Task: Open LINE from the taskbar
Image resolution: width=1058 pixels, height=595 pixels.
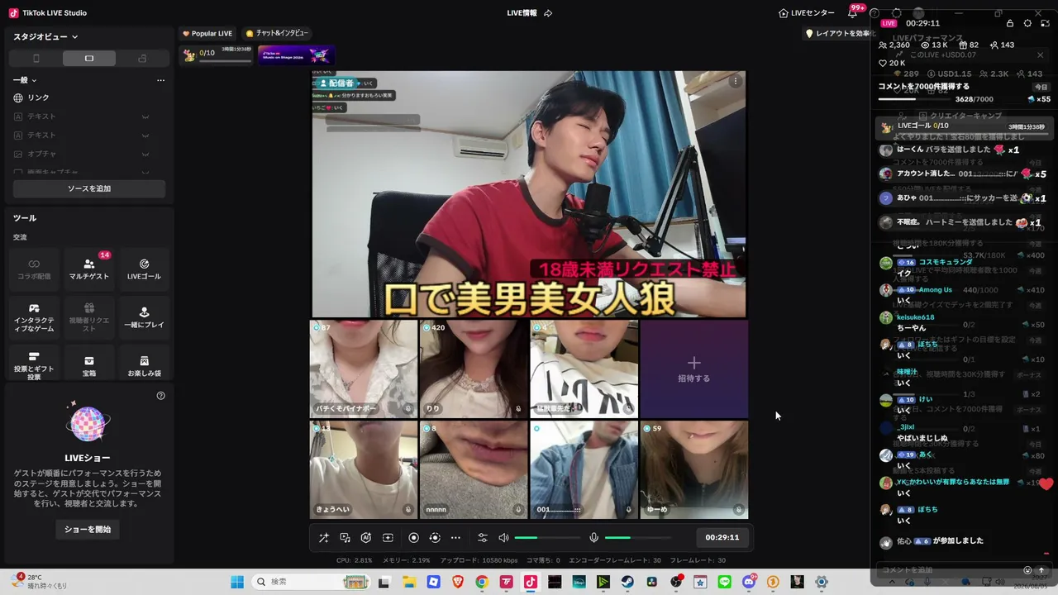Action: [725, 582]
